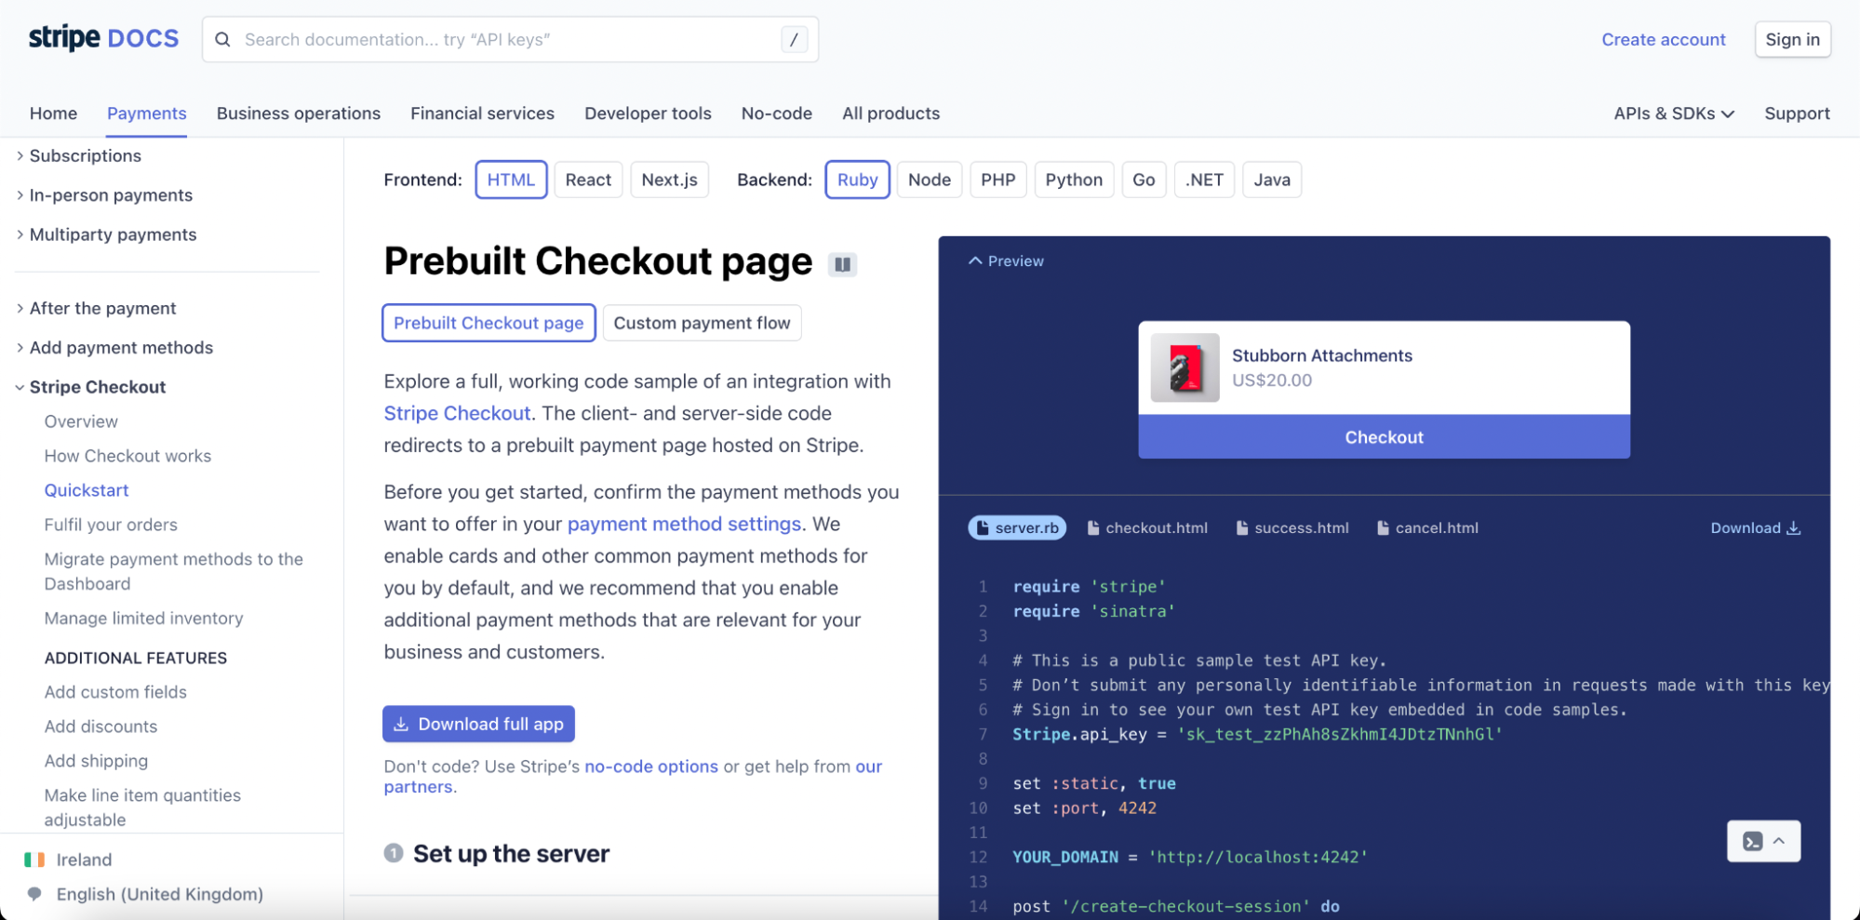Open the Financial services tab

[x=482, y=113]
